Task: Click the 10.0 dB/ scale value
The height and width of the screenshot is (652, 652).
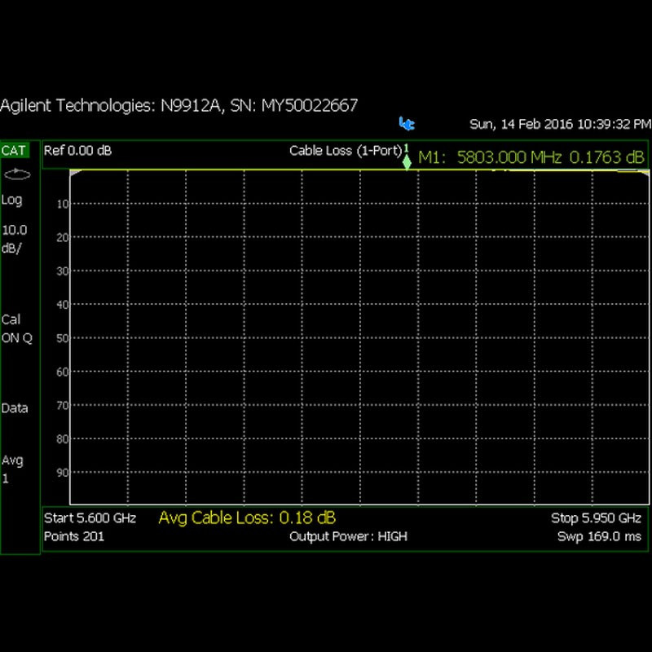Action: [15, 239]
